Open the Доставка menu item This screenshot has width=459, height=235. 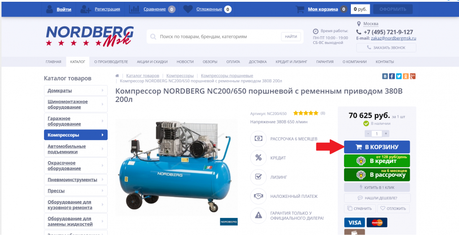[x=258, y=62]
